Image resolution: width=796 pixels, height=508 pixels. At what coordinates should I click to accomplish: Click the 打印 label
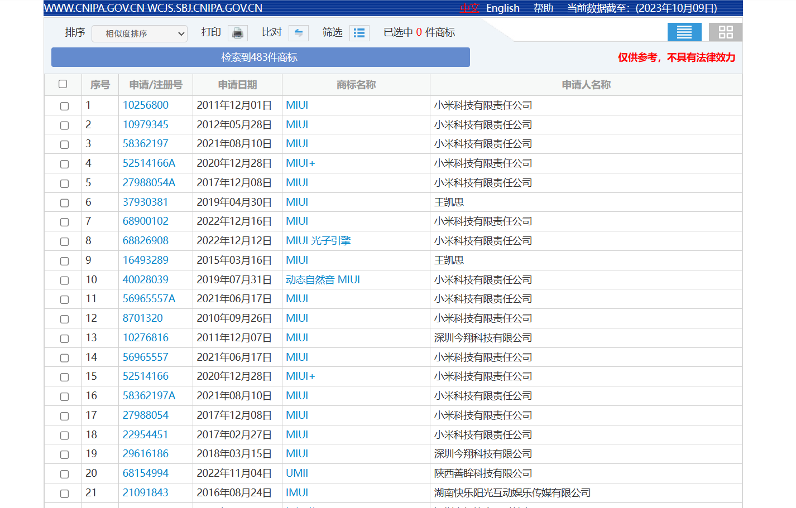211,32
